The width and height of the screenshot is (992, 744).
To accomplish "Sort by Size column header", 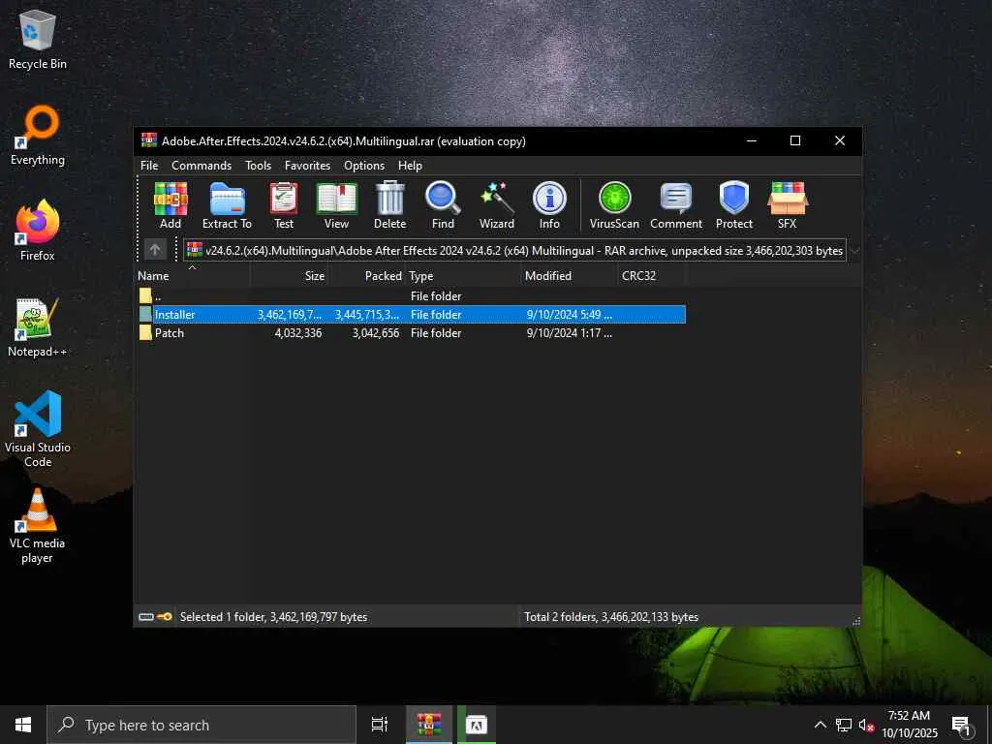I will [289, 276].
